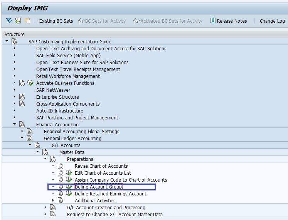
Task: Click the Expand All toolbar icon
Action: [9, 20]
